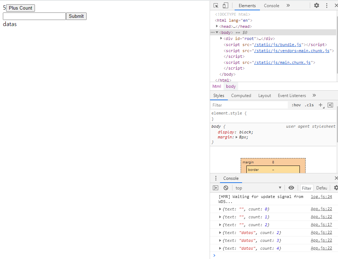Collapse the body element node
This screenshot has height=259, width=338.
point(217,32)
